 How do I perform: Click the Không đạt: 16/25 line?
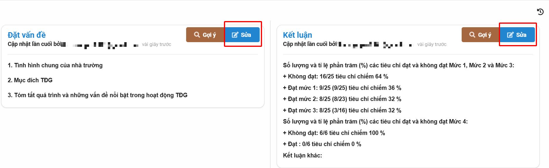point(335,77)
